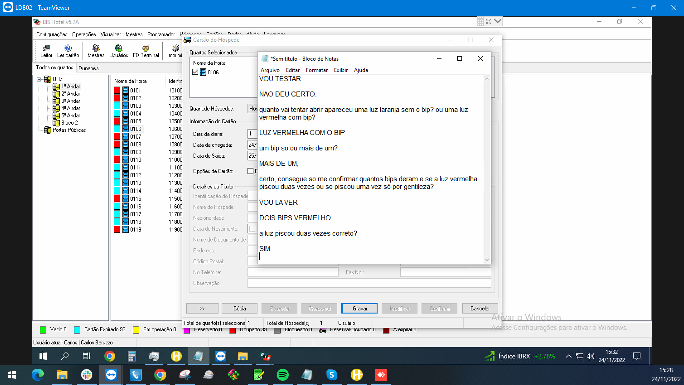Image resolution: width=684 pixels, height=385 pixels.
Task: Select room 0103 door icon
Action: click(x=126, y=106)
